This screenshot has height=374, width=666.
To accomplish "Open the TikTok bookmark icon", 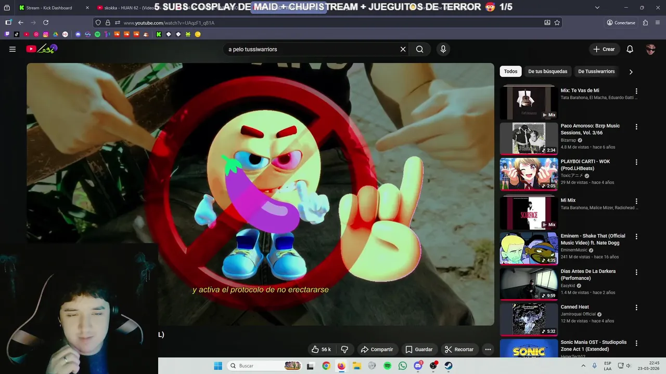I will point(17,34).
